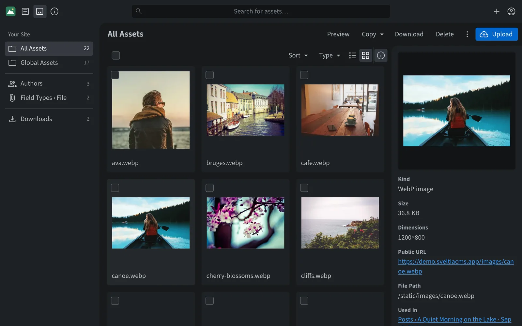Image resolution: width=522 pixels, height=326 pixels.
Task: Click the Delete button
Action: pyautogui.click(x=445, y=34)
